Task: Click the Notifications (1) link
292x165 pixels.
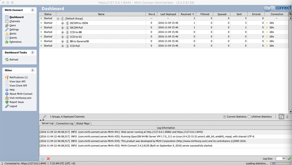Action: point(19,78)
